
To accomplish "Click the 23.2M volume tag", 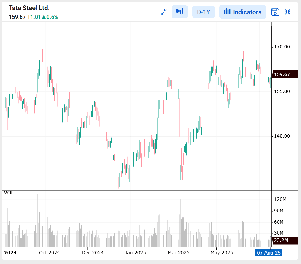I will pos(285,240).
